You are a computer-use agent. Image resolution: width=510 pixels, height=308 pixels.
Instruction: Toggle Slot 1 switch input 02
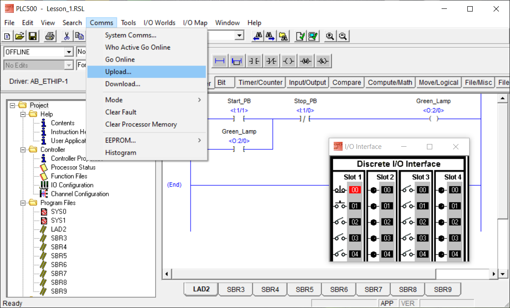click(x=340, y=222)
